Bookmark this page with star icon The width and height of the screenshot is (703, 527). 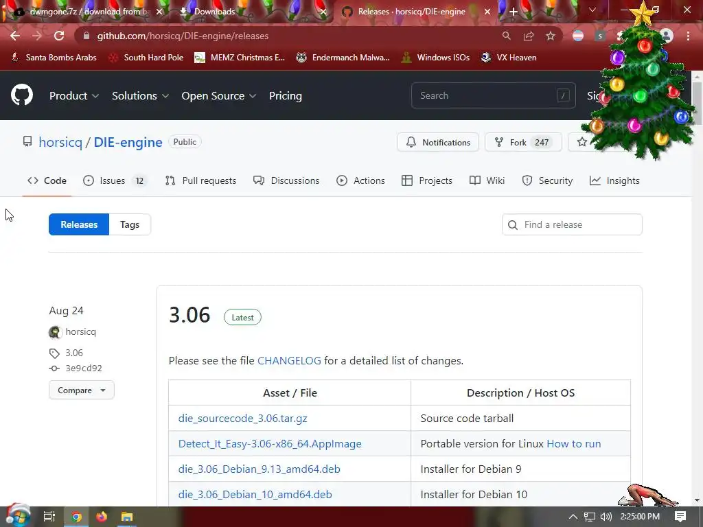551,36
